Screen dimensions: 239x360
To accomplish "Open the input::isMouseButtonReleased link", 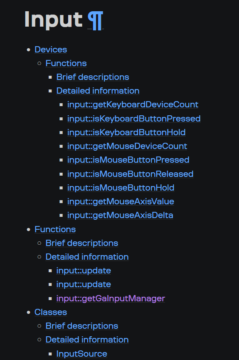I will pos(130,174).
